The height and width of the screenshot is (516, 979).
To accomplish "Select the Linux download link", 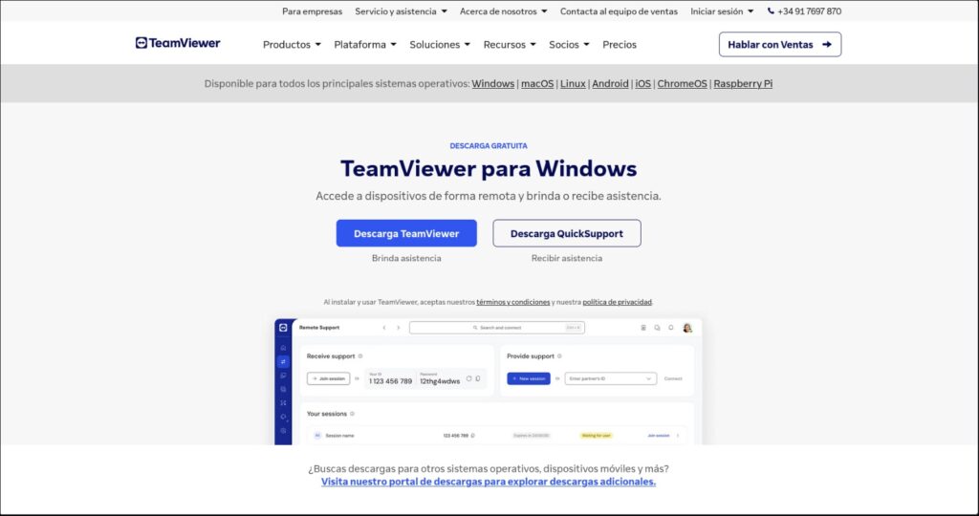I will click(x=573, y=83).
